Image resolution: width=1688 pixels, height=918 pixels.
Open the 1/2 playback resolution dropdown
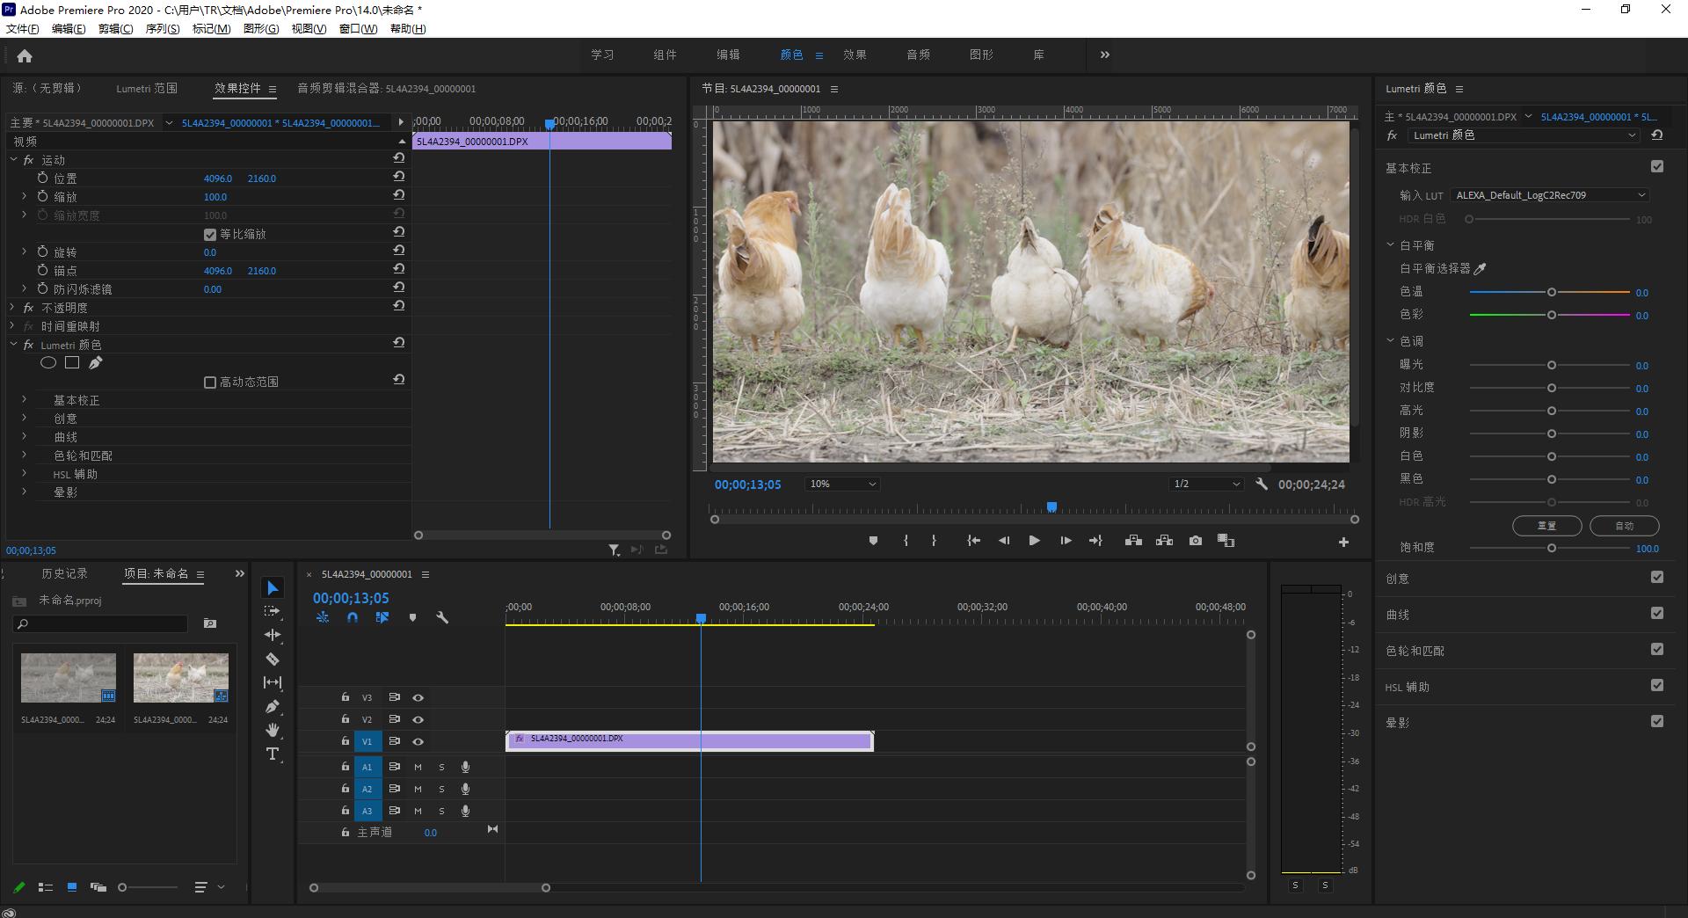coord(1205,484)
